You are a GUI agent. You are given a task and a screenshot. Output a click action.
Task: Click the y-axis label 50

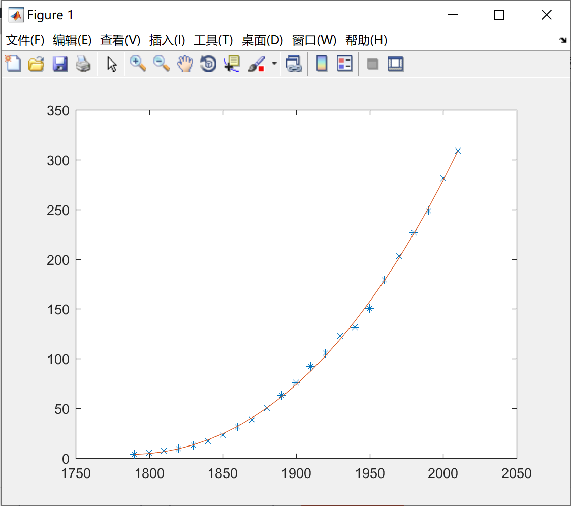[x=62, y=409]
